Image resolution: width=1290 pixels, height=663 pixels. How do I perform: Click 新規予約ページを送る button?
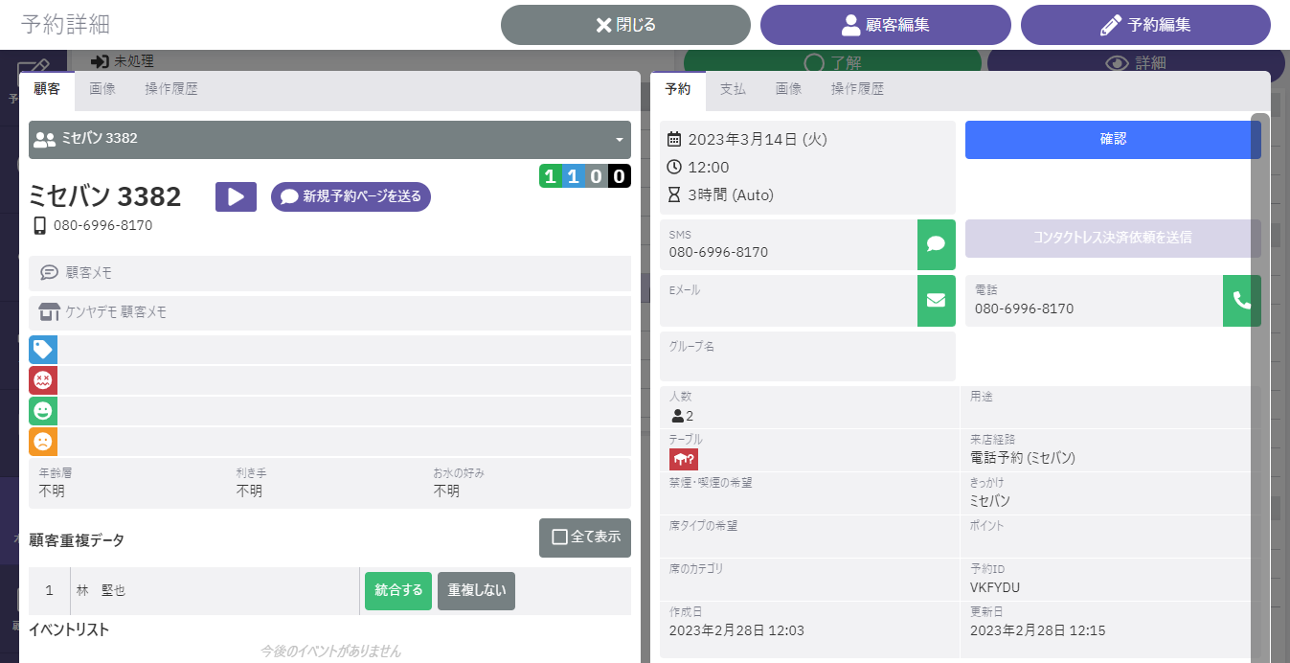351,196
